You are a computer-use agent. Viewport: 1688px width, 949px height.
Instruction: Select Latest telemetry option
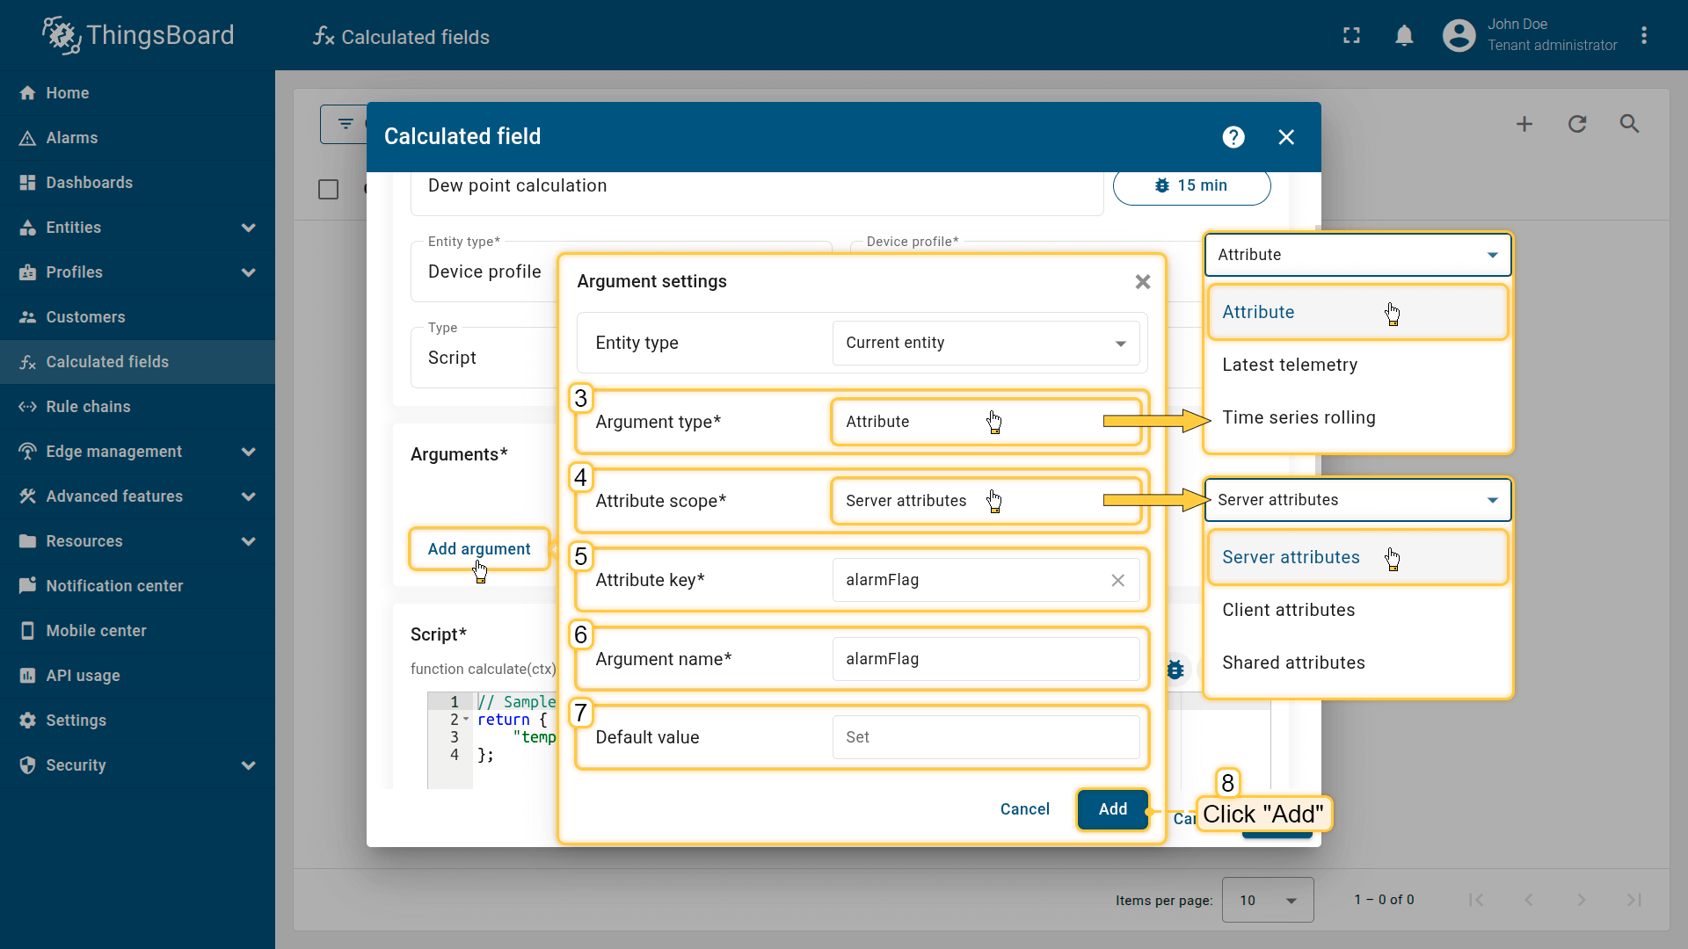[1289, 365]
